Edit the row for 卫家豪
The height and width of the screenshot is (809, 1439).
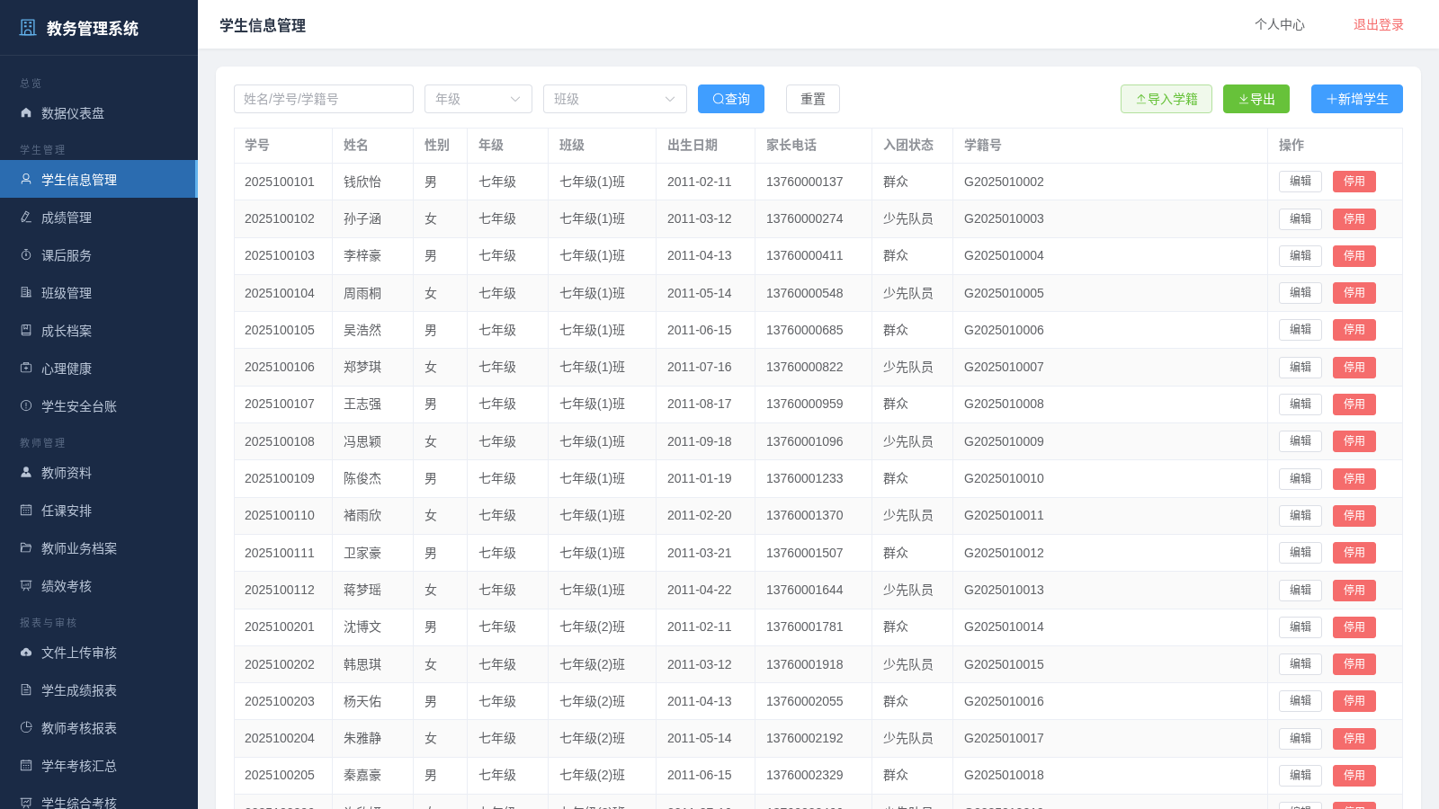1300,553
